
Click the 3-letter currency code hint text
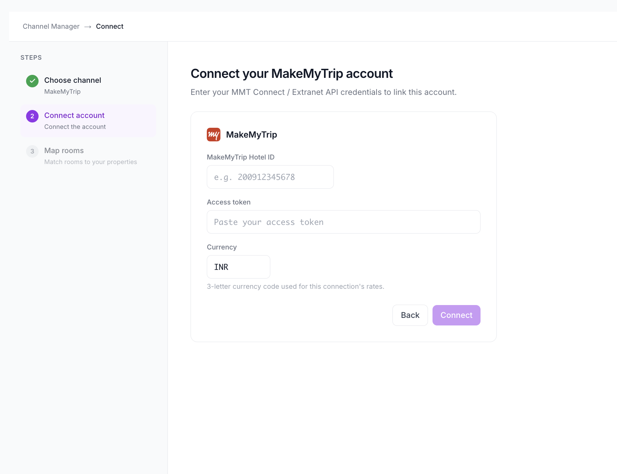pyautogui.click(x=296, y=287)
